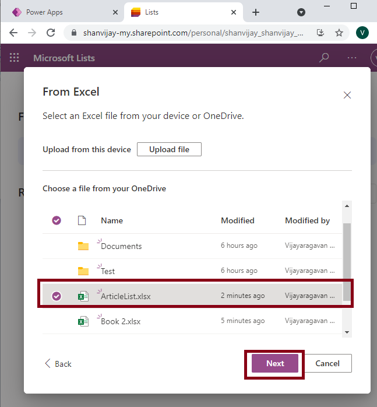The width and height of the screenshot is (377, 407).
Task: Sort files by Name column header
Action: [112, 220]
